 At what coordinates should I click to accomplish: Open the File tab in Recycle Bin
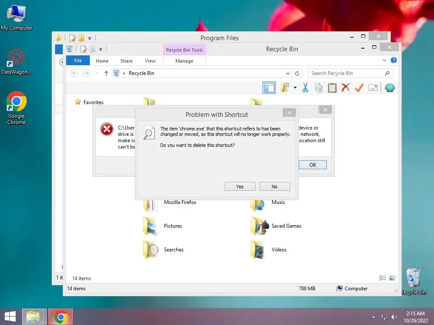(78, 61)
